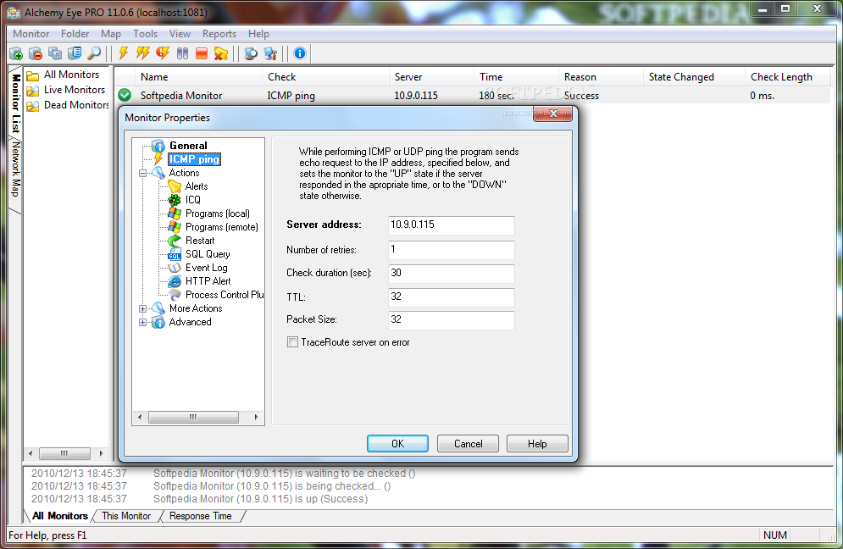Click the lightning with red alert icon

(x=163, y=53)
